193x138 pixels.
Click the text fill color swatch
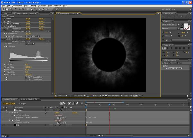[x=186, y=26]
